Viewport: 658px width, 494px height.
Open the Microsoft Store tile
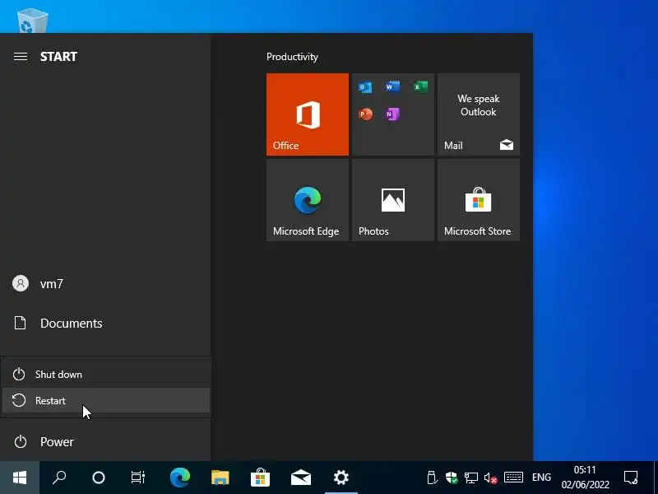pyautogui.click(x=479, y=200)
